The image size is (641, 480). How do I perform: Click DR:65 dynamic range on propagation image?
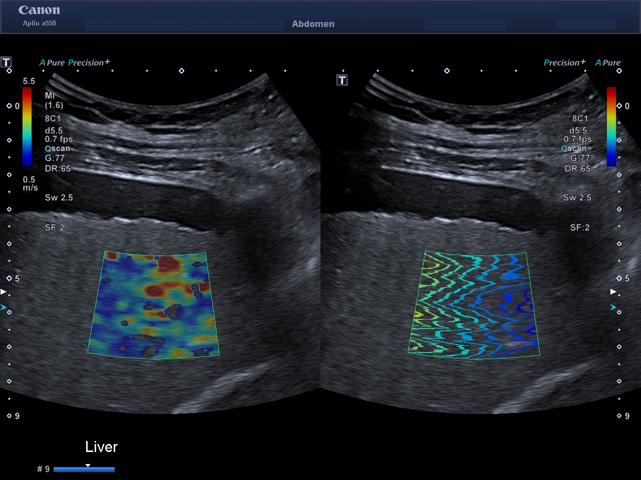tap(577, 168)
